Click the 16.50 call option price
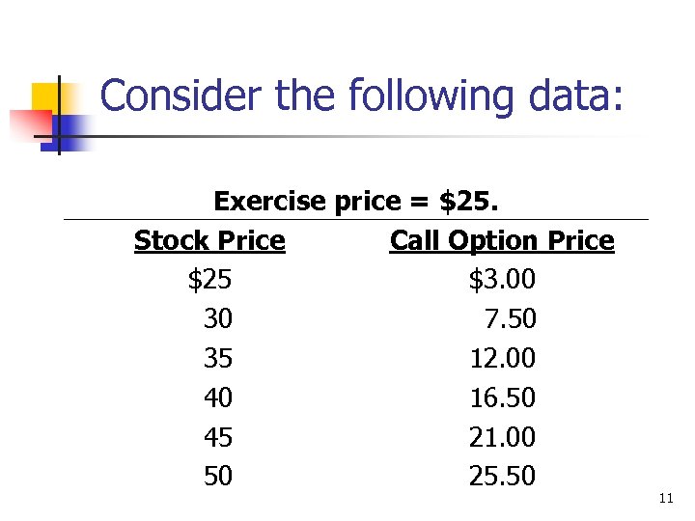 [x=502, y=398]
